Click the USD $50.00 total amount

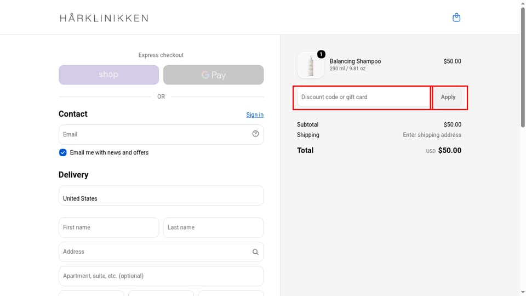click(x=443, y=150)
